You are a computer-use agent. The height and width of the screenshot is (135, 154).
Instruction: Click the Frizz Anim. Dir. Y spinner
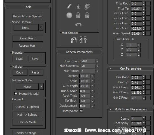tap(139, 50)
